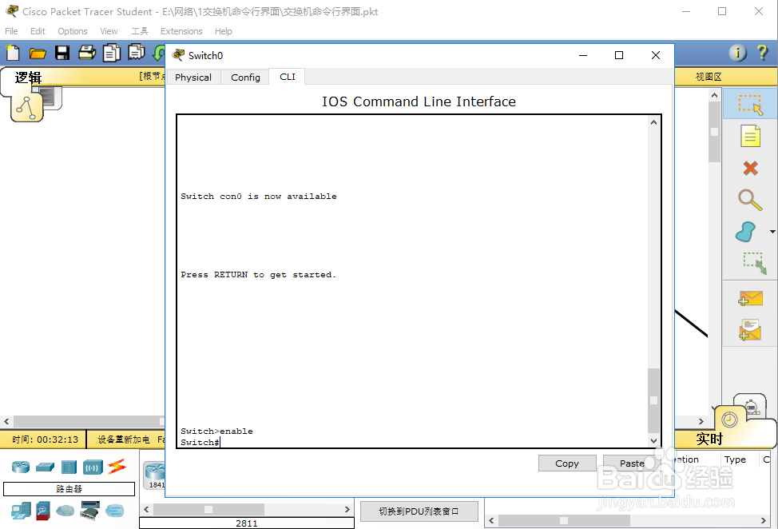Click the Print icon in the toolbar

[87, 52]
